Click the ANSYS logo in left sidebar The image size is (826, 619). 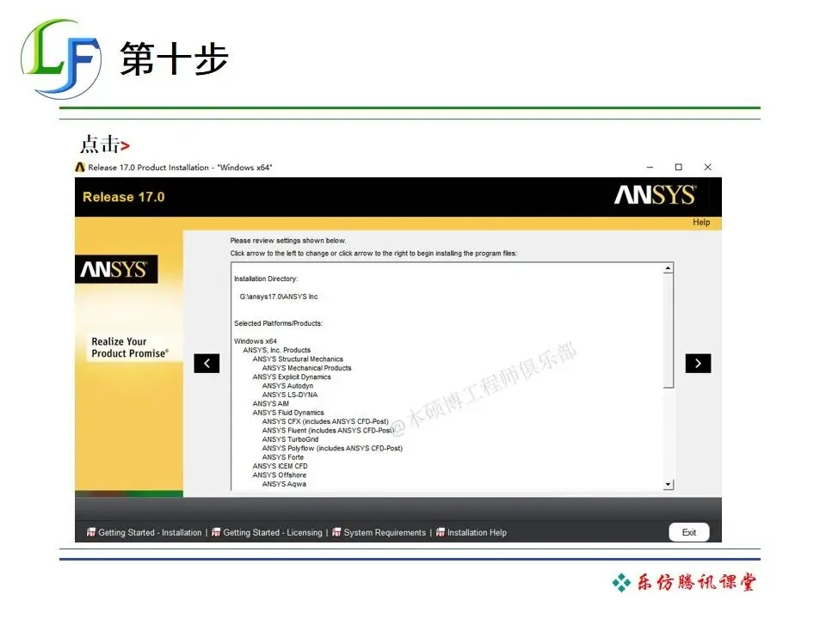click(116, 269)
